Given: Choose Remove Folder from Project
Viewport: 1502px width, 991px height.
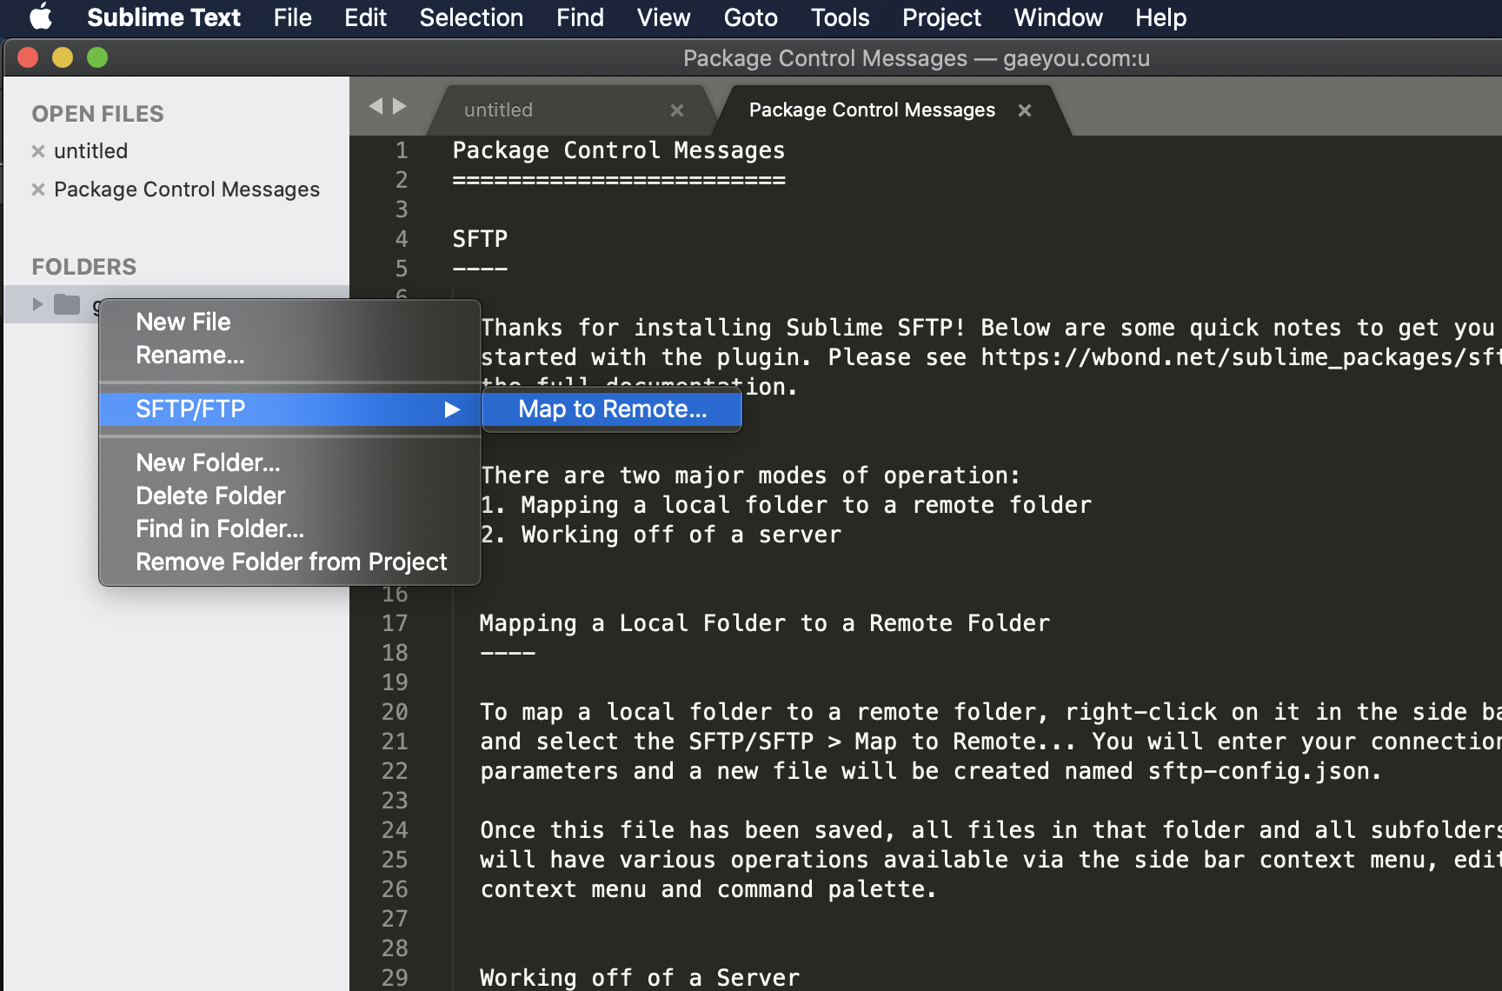Looking at the screenshot, I should click(x=289, y=562).
